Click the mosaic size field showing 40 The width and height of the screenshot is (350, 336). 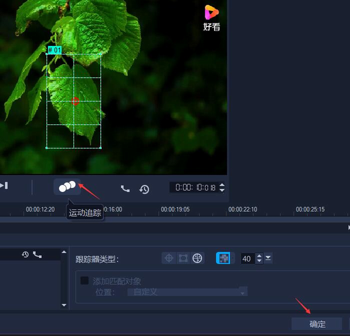pyautogui.click(x=247, y=258)
